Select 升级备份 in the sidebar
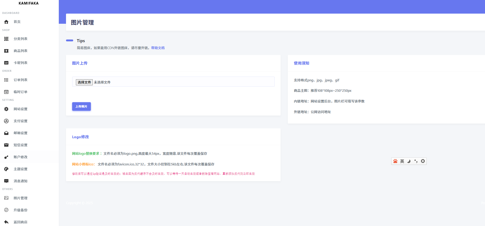Screen dimensions: 485x226 pos(21,210)
